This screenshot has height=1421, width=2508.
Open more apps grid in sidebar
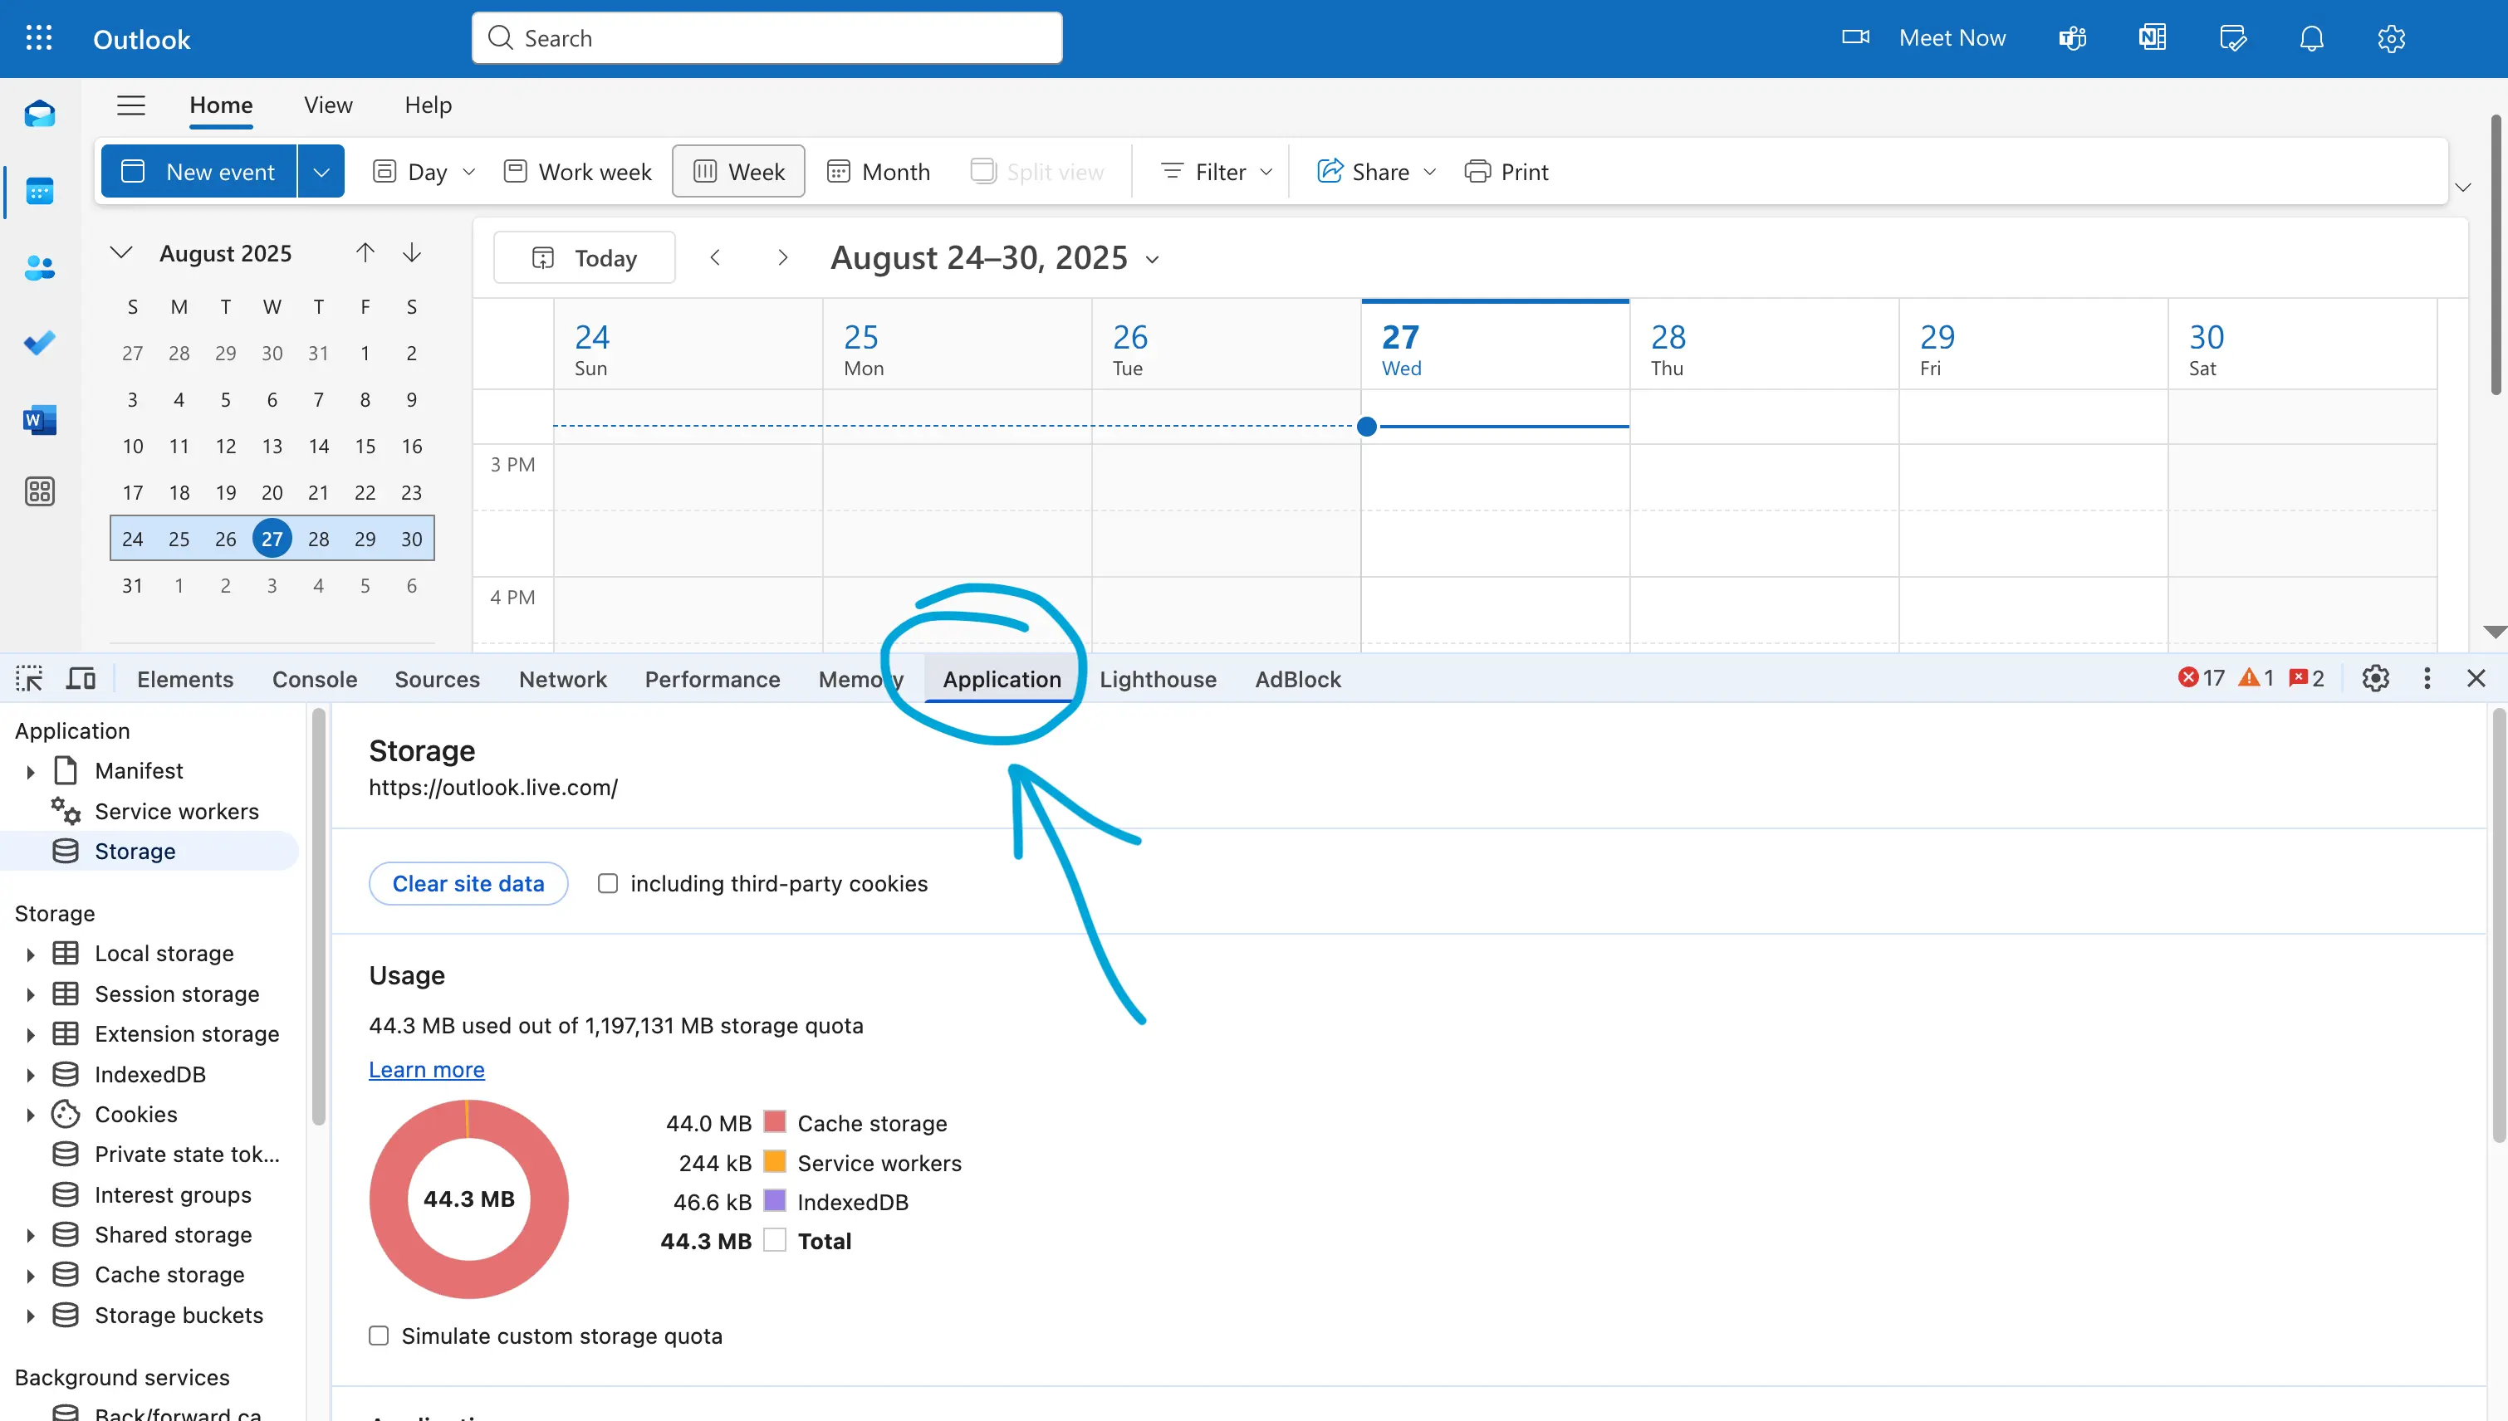pyautogui.click(x=40, y=491)
